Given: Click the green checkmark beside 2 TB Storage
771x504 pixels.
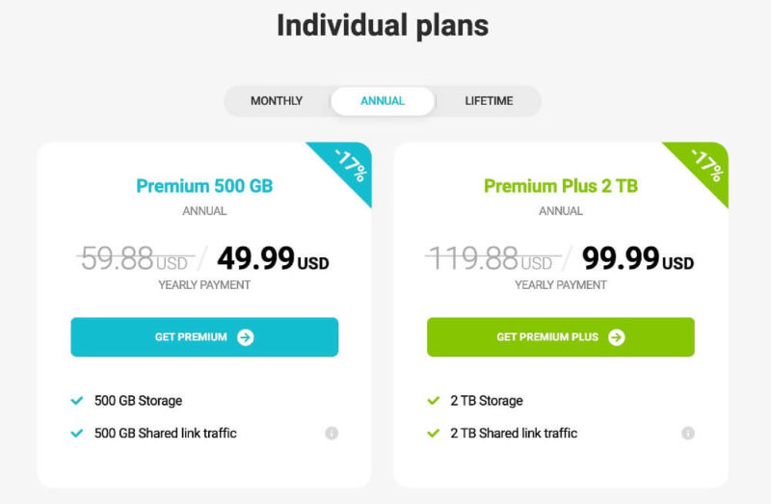Looking at the screenshot, I should 433,401.
